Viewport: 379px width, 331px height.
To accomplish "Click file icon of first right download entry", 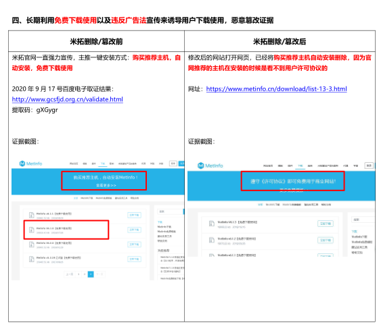I will pos(211,224).
